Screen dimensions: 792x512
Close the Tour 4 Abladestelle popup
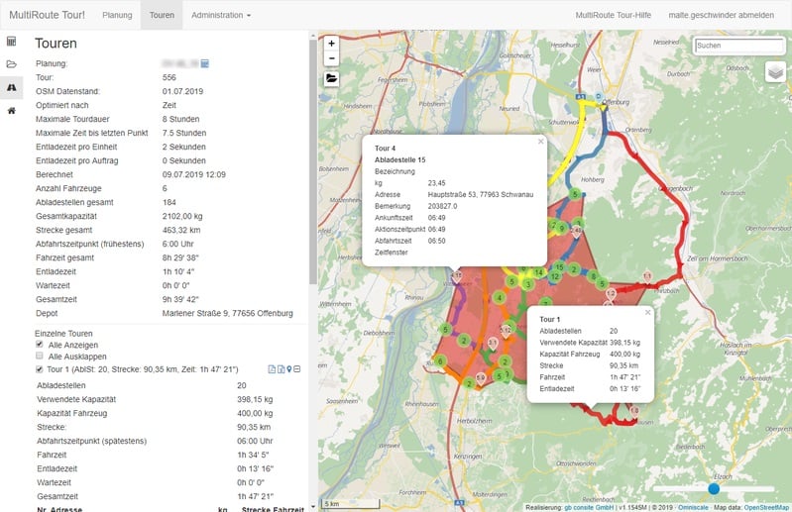click(540, 142)
